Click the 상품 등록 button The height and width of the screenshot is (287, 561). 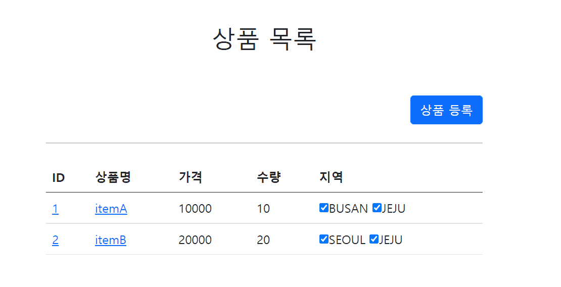[x=446, y=110]
